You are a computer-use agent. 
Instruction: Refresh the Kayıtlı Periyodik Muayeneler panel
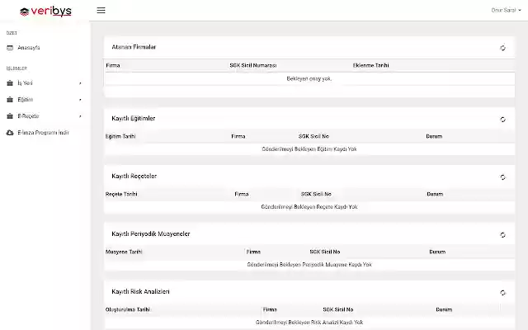point(502,235)
